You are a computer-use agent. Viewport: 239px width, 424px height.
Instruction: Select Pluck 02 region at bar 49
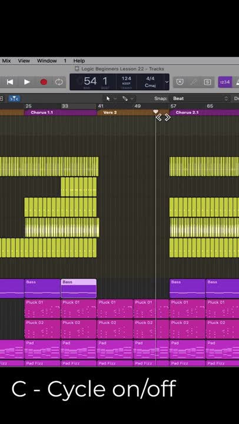point(151,329)
